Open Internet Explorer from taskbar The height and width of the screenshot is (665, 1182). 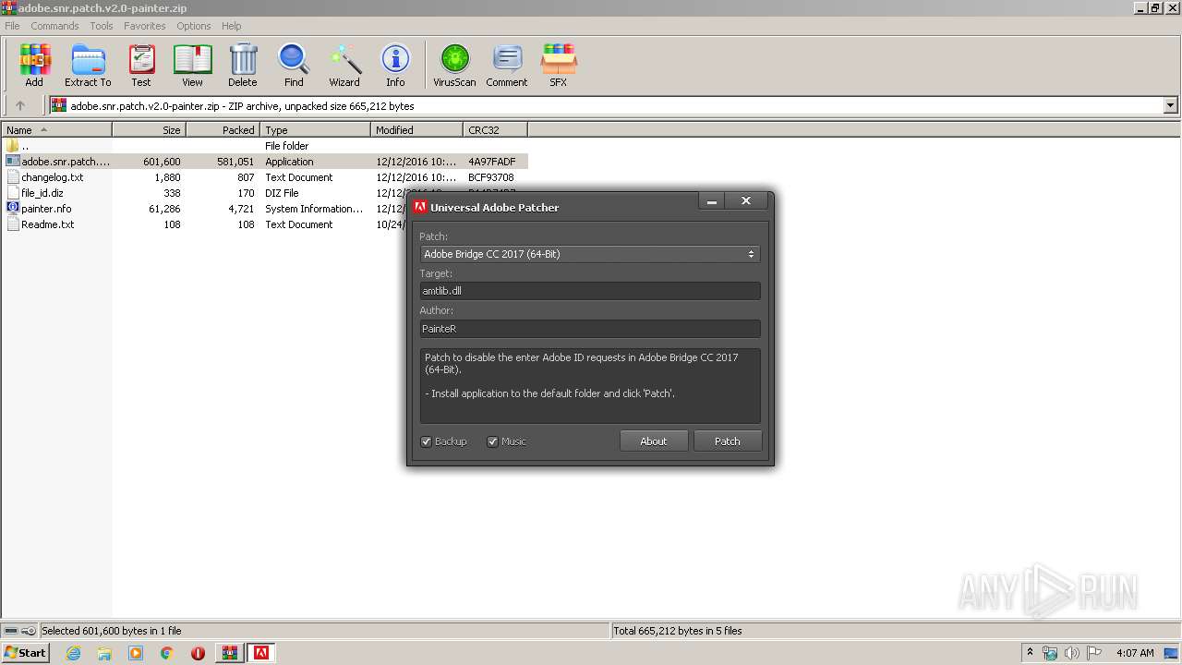click(x=74, y=653)
